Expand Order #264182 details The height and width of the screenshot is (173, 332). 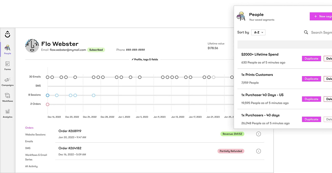click(x=258, y=151)
